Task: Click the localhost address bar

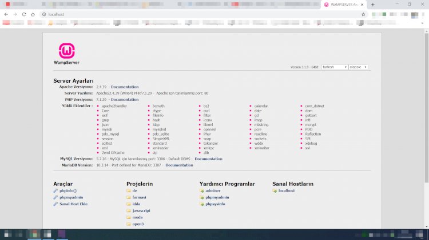Action: tap(202, 14)
